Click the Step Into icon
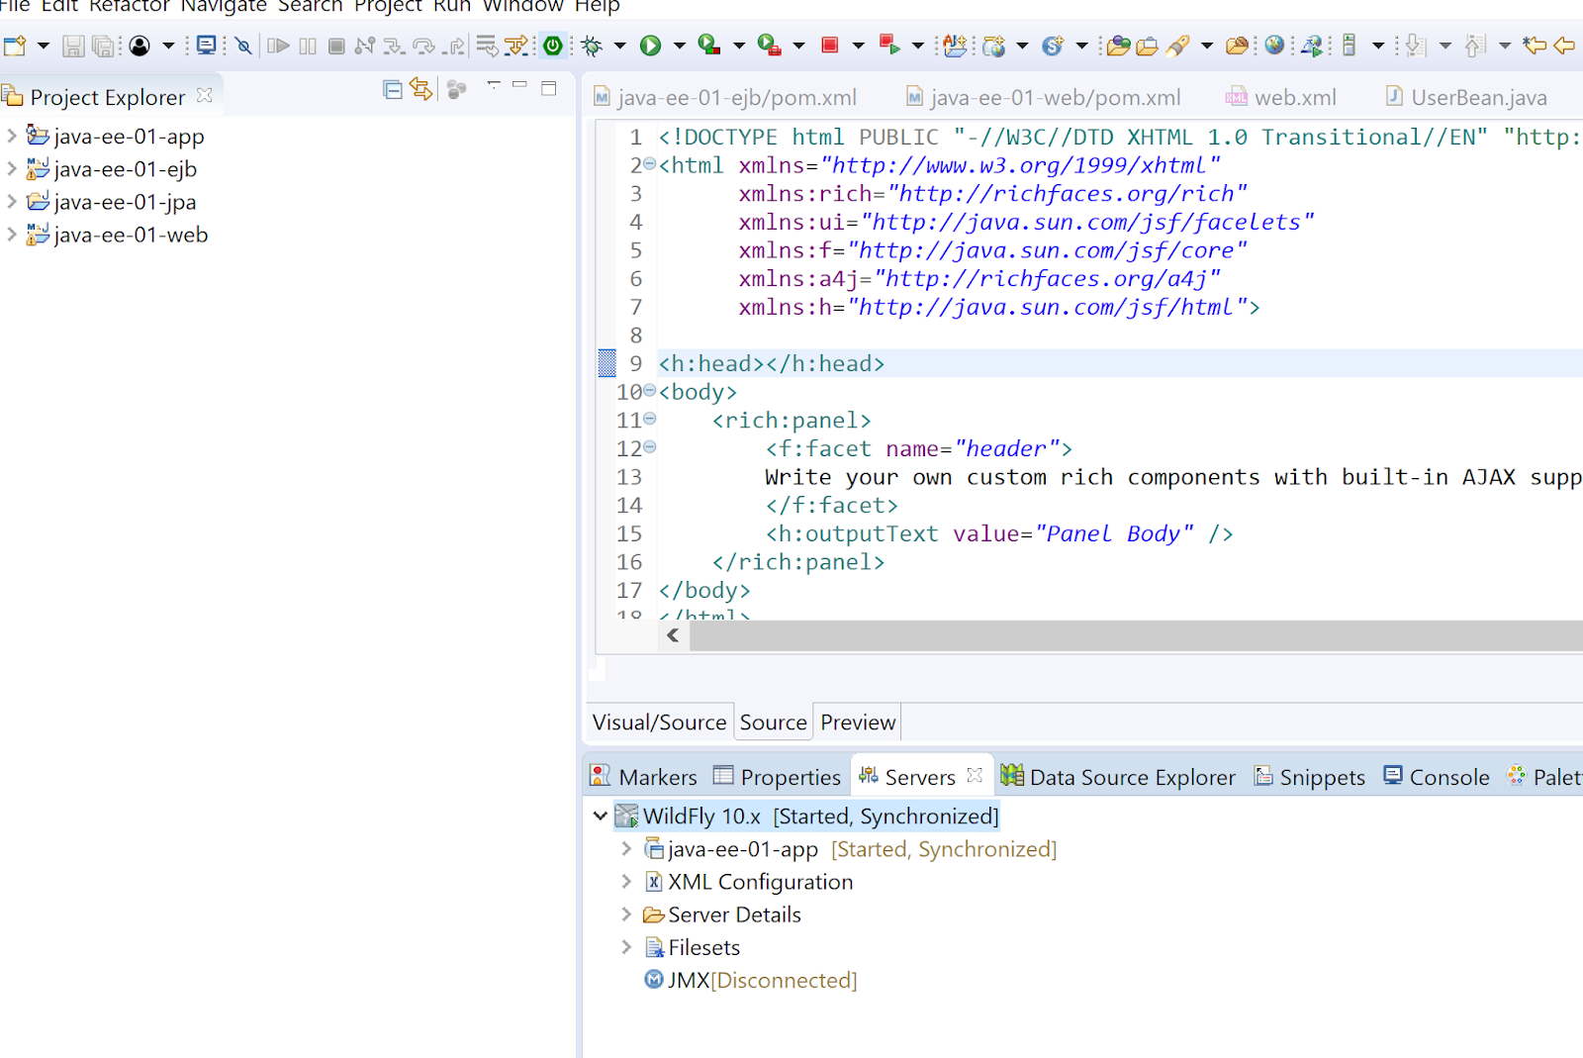The image size is (1583, 1058). [x=394, y=46]
